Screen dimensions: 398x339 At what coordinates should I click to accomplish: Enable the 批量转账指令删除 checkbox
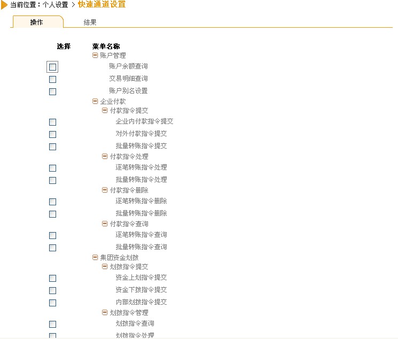click(52, 214)
